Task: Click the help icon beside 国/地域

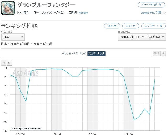Action: point(2,32)
